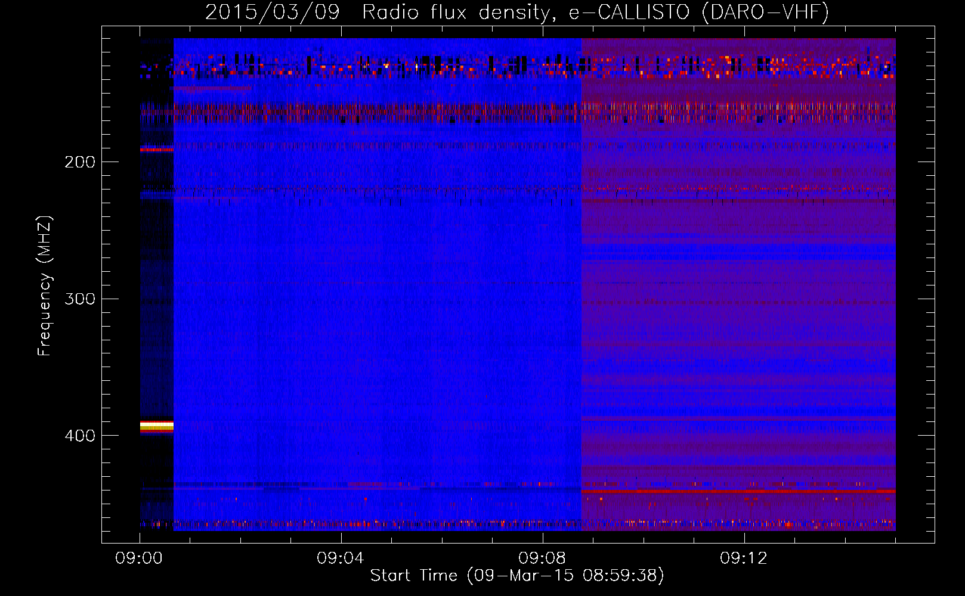Click the bright white-yellow burst band near 400 MHz

[157, 426]
